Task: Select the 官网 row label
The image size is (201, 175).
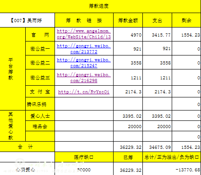Action: (40, 34)
